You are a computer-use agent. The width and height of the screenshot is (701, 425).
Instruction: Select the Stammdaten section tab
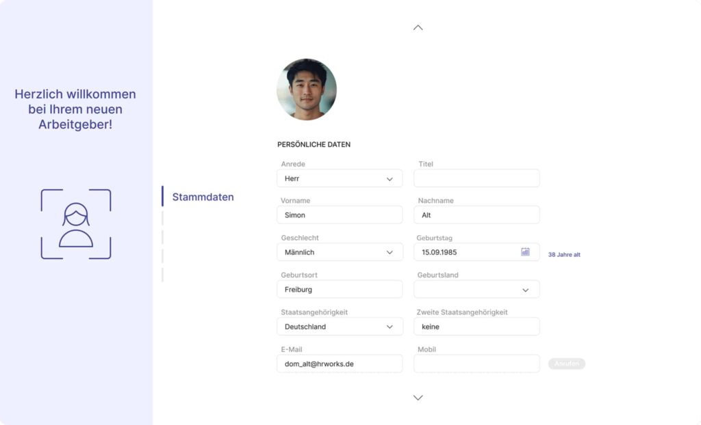tap(203, 197)
